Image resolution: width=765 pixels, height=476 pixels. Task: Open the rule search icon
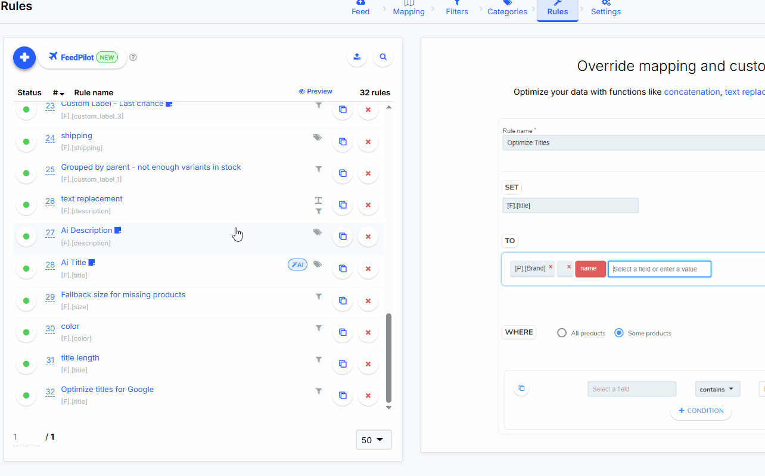tap(382, 57)
